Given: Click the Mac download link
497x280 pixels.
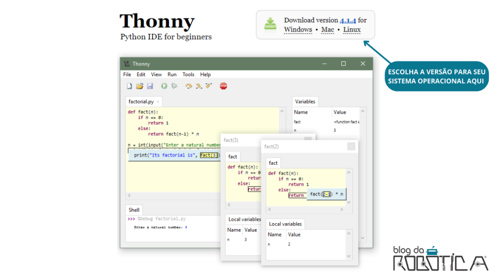Looking at the screenshot, I should tap(327, 29).
